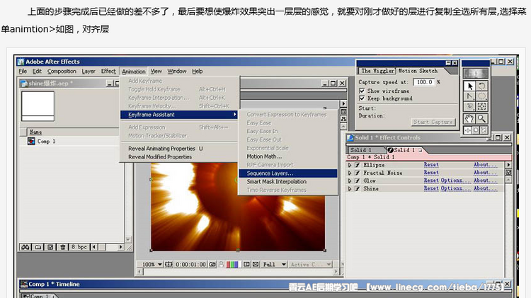
Task: Switch to the Motion Sketch tab
Action: [x=418, y=71]
